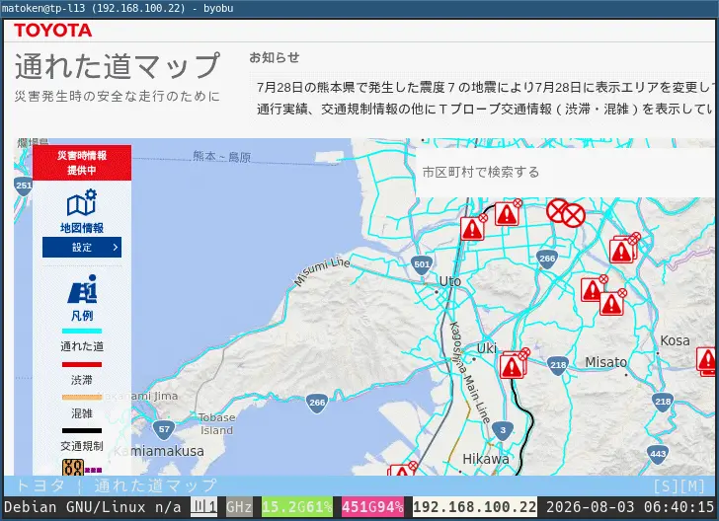Click the route 501 shield near Uto
This screenshot has width=719, height=521.
coord(422,264)
